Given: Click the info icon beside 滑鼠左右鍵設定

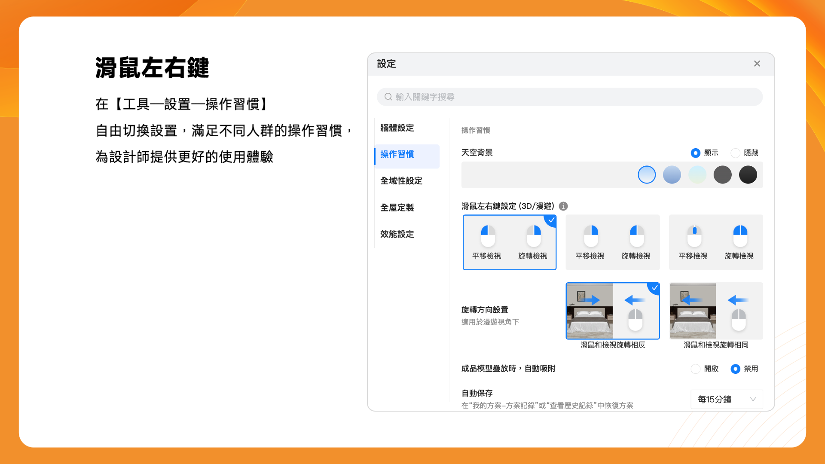Looking at the screenshot, I should 563,206.
